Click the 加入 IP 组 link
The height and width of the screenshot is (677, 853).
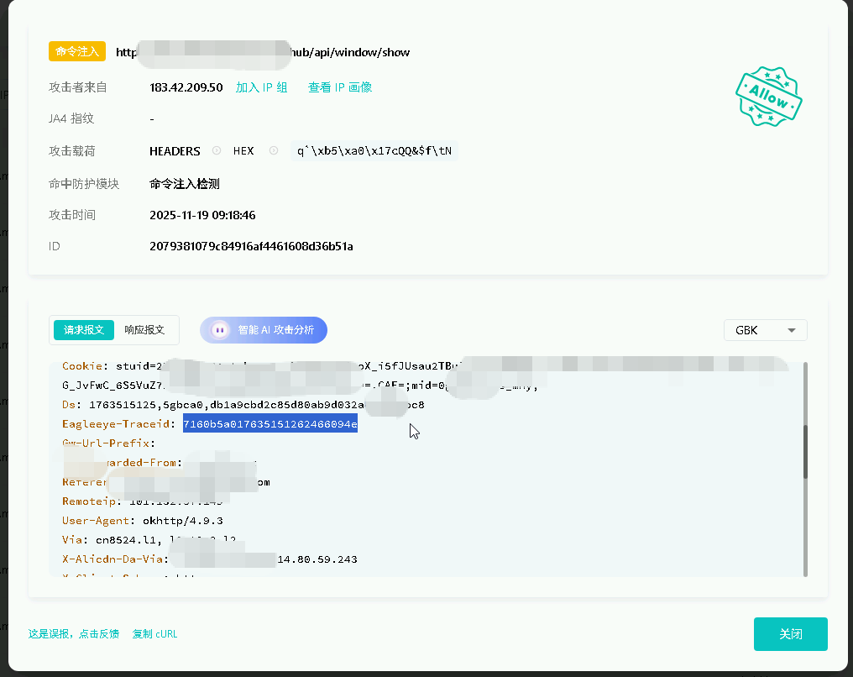[261, 87]
